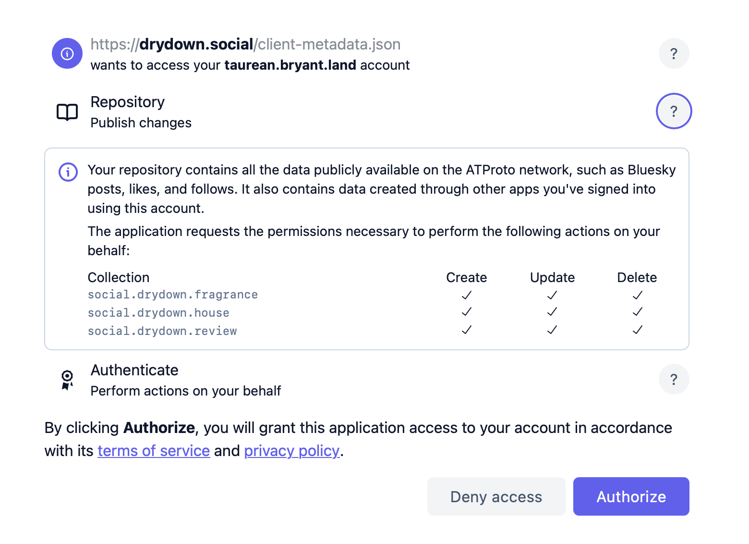Click the Create checkmark for social.drydown.fragrance
This screenshot has height=544, width=749.
(466, 295)
